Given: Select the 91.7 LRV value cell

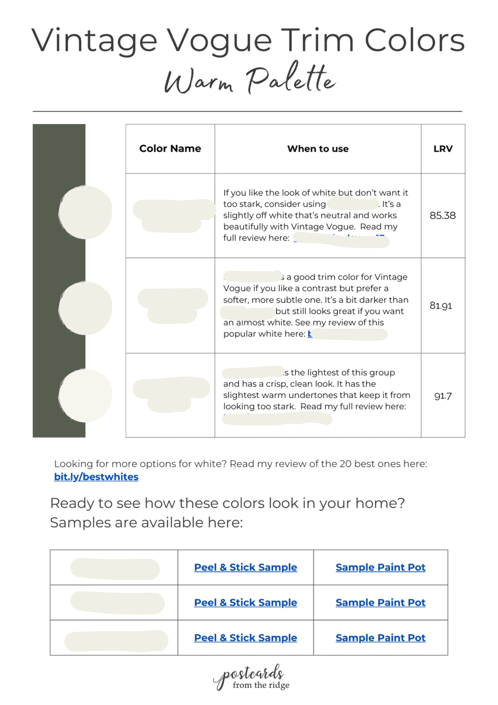Looking at the screenshot, I should point(443,395).
